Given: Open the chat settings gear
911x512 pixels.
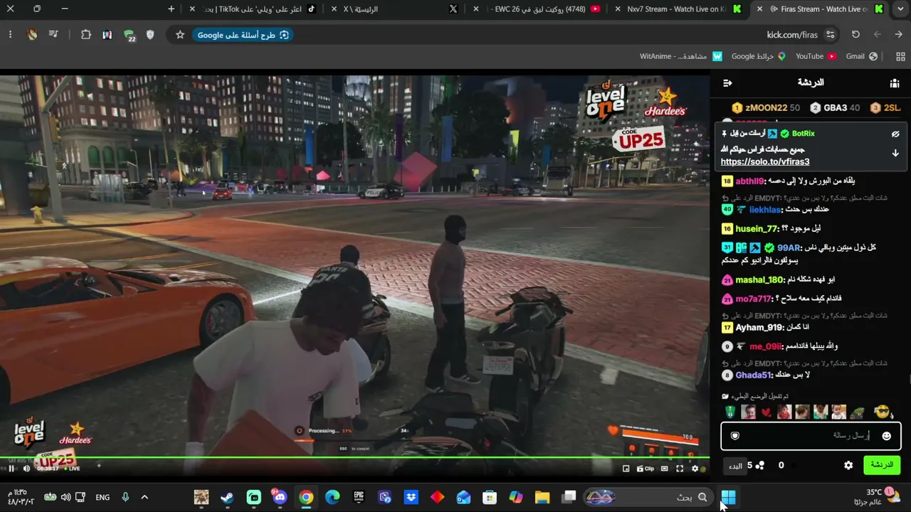Looking at the screenshot, I should [x=848, y=465].
